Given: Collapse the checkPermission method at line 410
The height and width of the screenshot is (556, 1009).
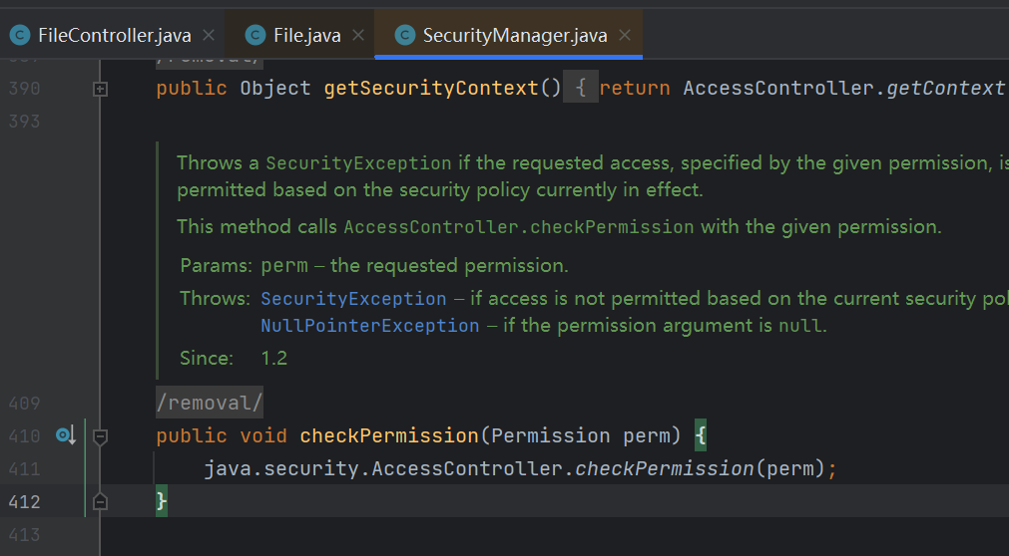Looking at the screenshot, I should coord(100,437).
